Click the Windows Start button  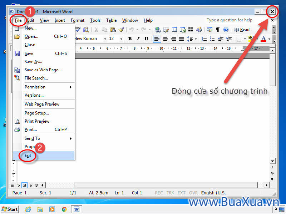10,209
